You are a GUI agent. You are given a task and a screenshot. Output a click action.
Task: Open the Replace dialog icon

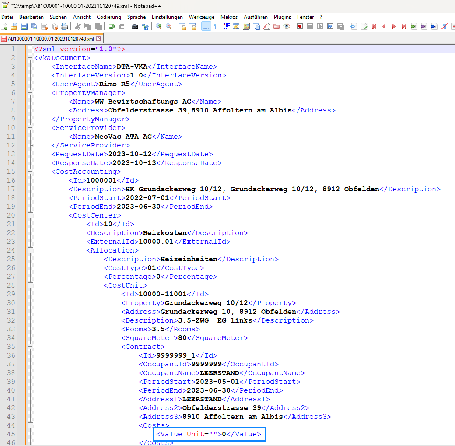click(x=145, y=27)
